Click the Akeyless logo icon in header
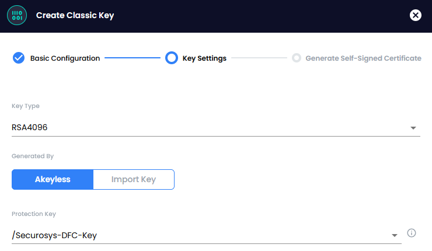Image resolution: width=432 pixels, height=251 pixels. pyautogui.click(x=18, y=16)
